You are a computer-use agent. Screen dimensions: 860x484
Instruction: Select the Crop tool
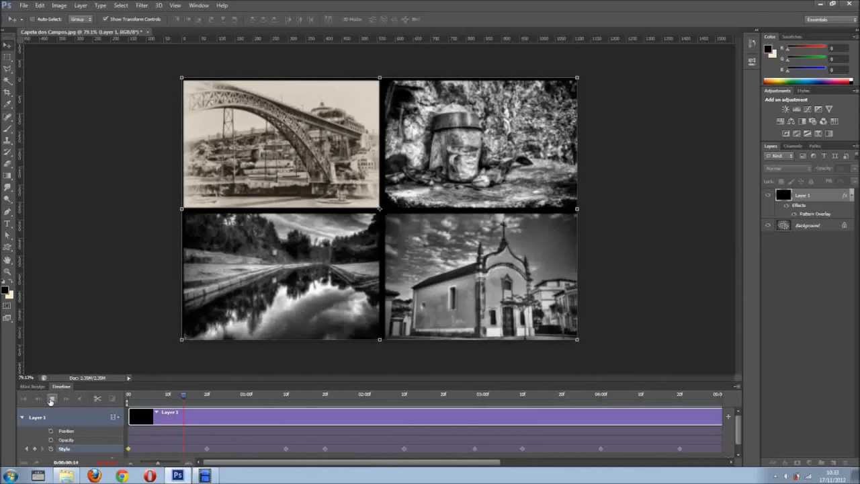pos(7,93)
